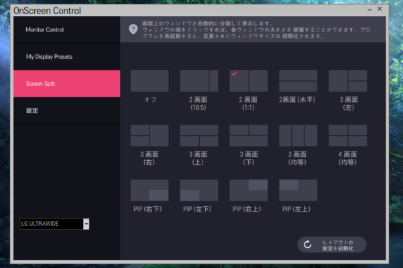Screen dimensions: 403x268
Task: Open the 設定 settings tab
Action: 66,111
